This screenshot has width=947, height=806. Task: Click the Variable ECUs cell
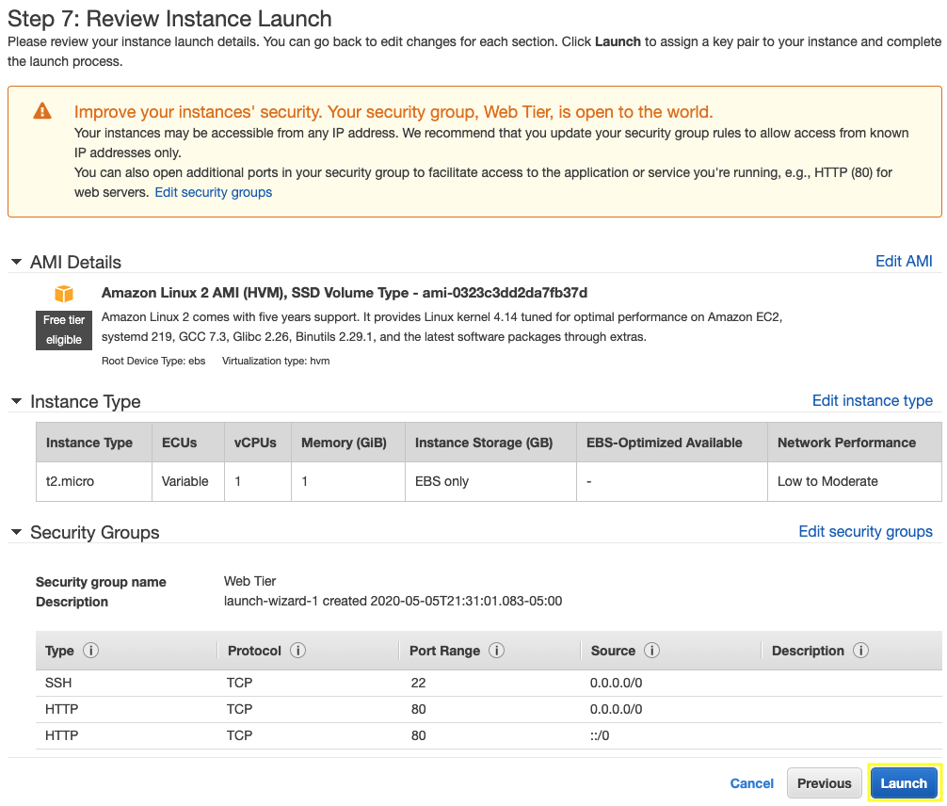point(188,481)
